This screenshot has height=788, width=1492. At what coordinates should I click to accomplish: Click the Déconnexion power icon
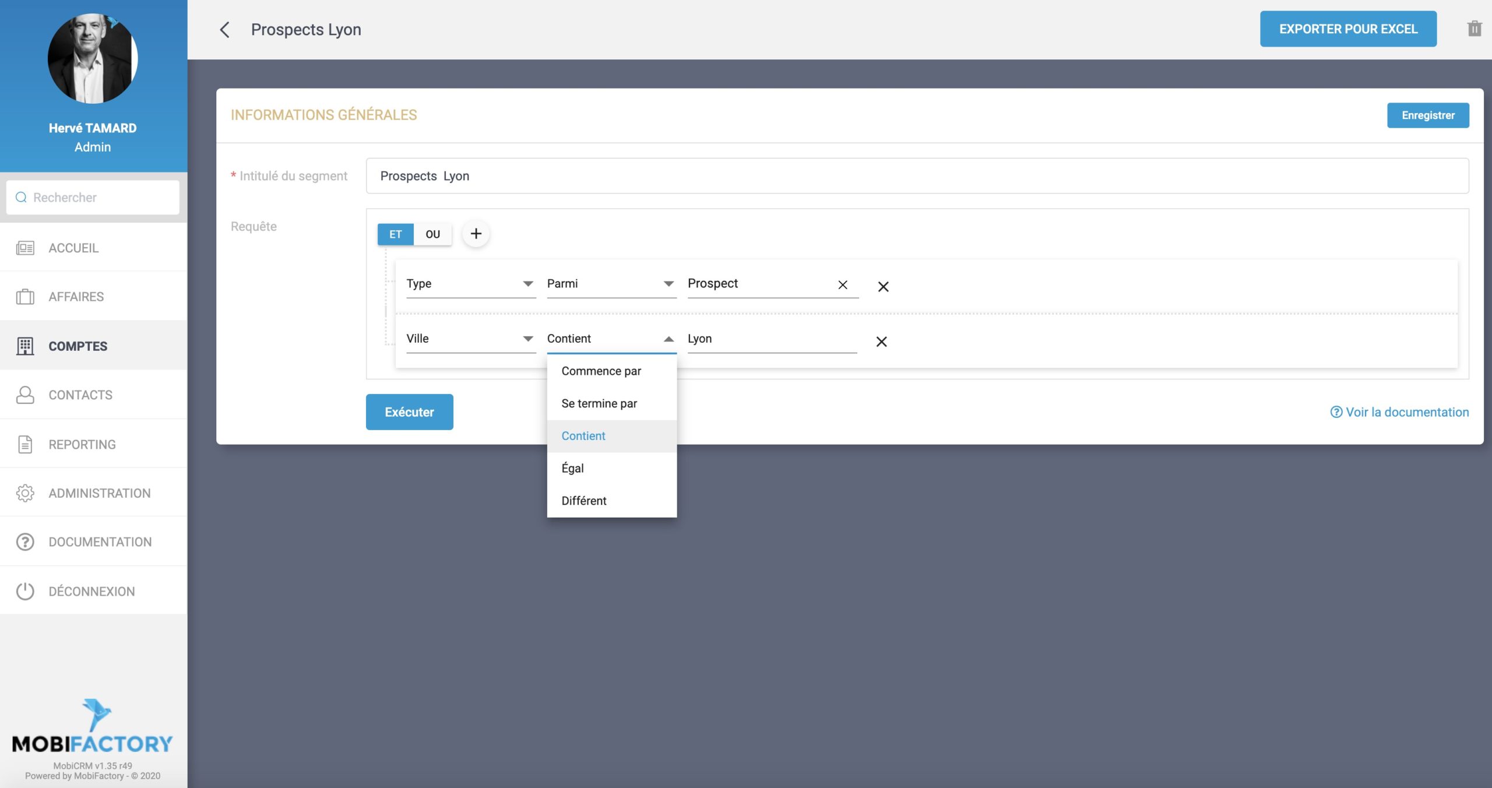click(25, 591)
